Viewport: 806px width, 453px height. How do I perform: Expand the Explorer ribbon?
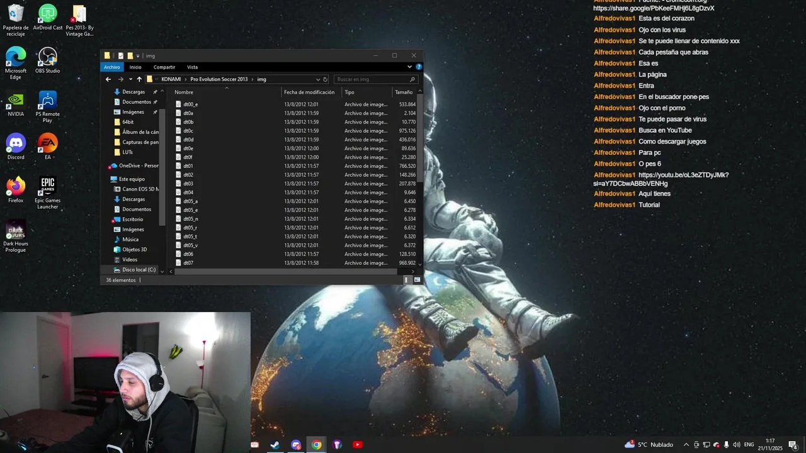(x=410, y=67)
